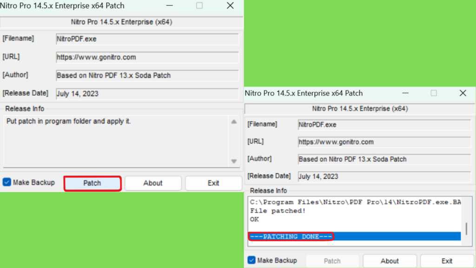
Task: Click scrollbar thumb in right Release Info
Action: (466, 228)
